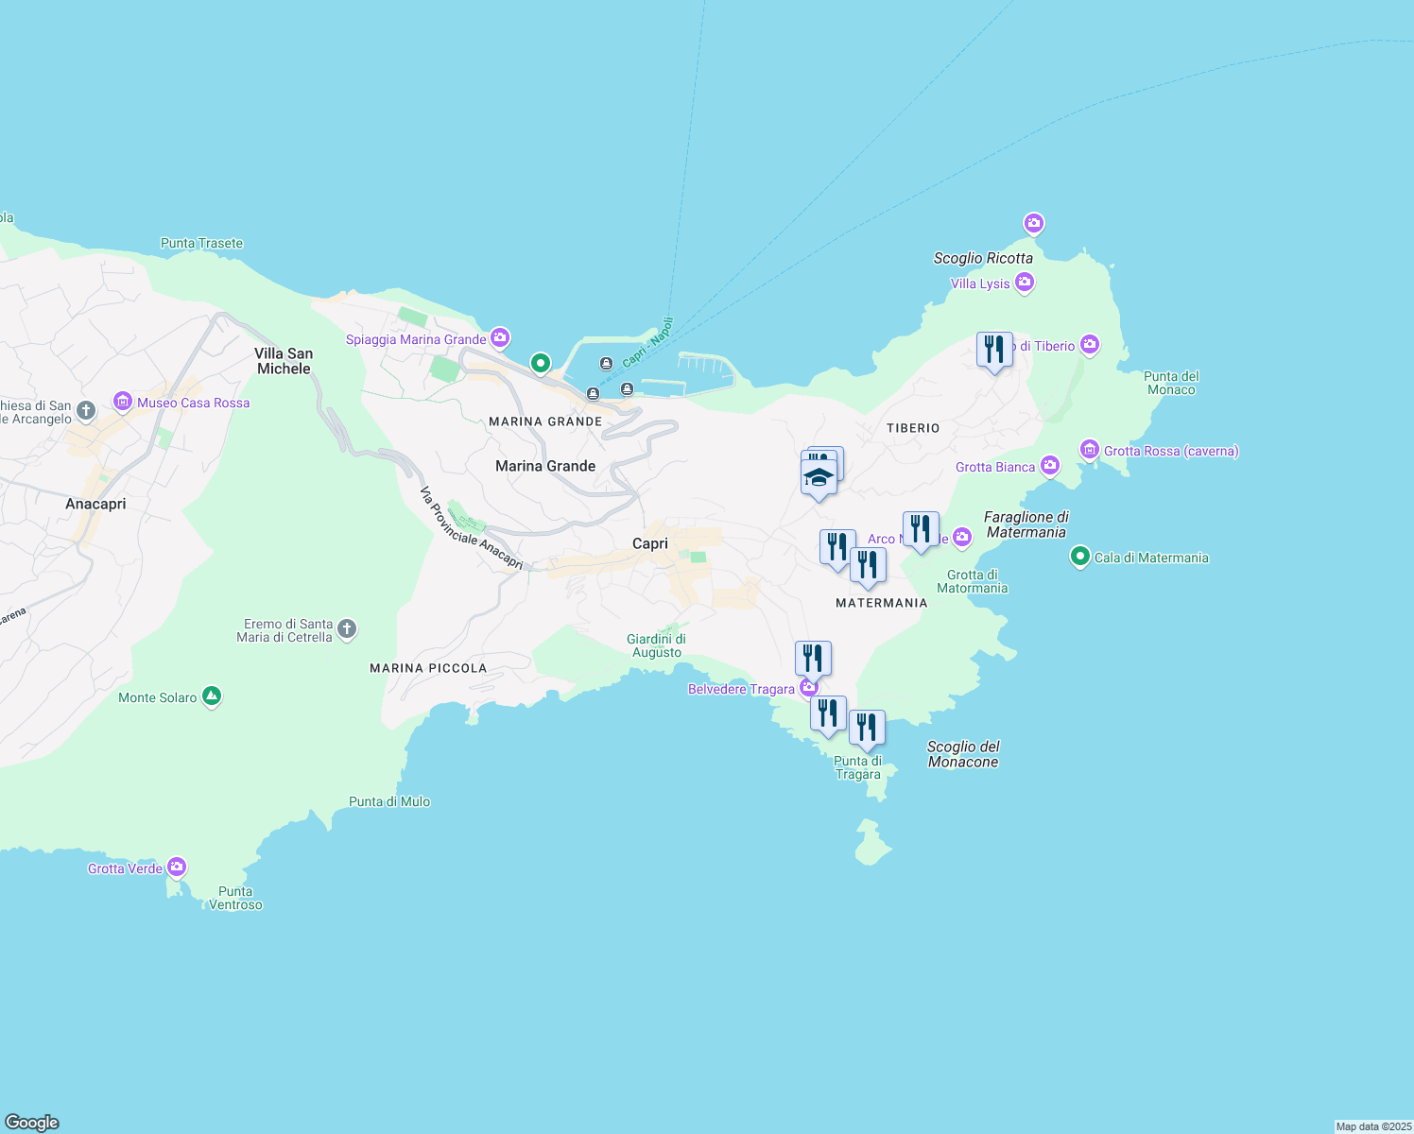Select the Faraglione di Matermania label

[1026, 524]
